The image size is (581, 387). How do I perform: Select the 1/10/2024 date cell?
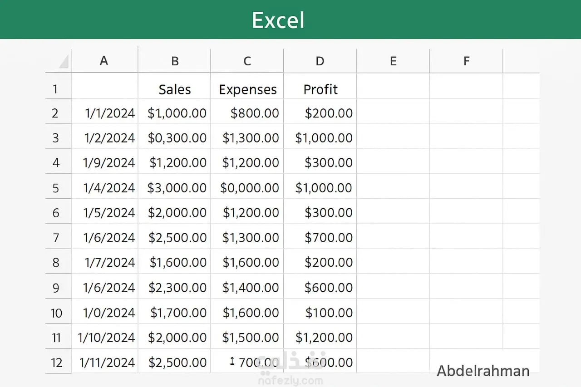click(x=107, y=338)
